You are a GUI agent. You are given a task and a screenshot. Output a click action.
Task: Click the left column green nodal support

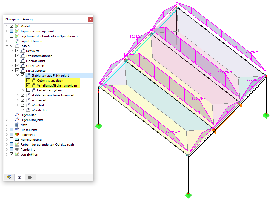pos(99,126)
